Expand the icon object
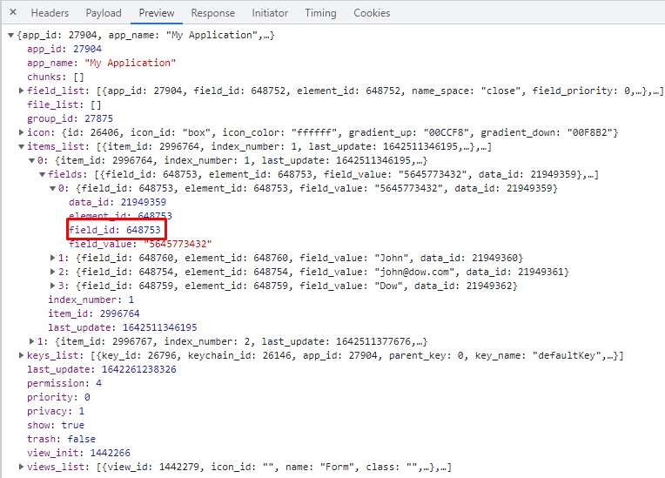 [21, 132]
